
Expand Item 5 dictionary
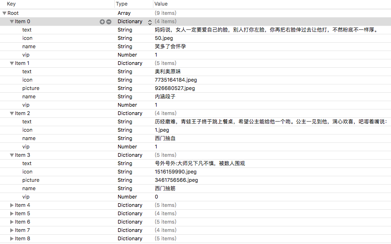coord(12,213)
